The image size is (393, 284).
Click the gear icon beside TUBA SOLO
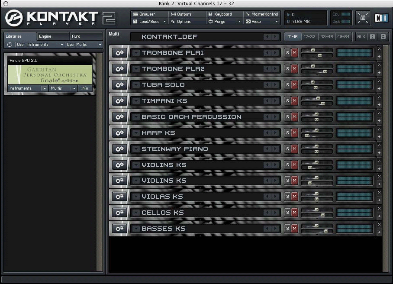click(119, 85)
